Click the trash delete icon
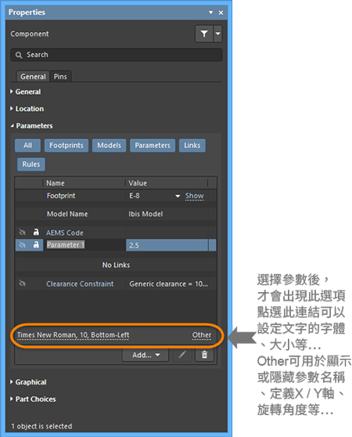 point(204,355)
